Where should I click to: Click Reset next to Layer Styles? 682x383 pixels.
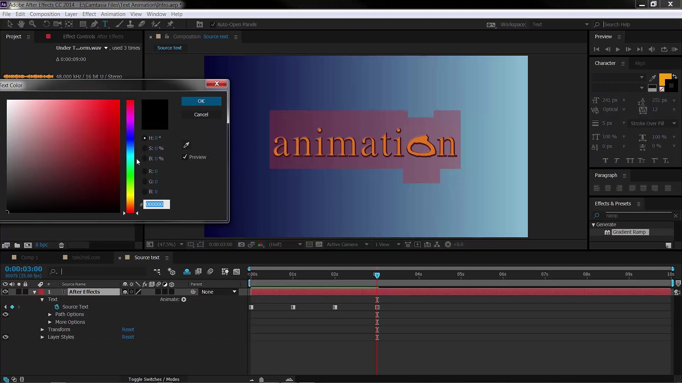[x=128, y=337]
